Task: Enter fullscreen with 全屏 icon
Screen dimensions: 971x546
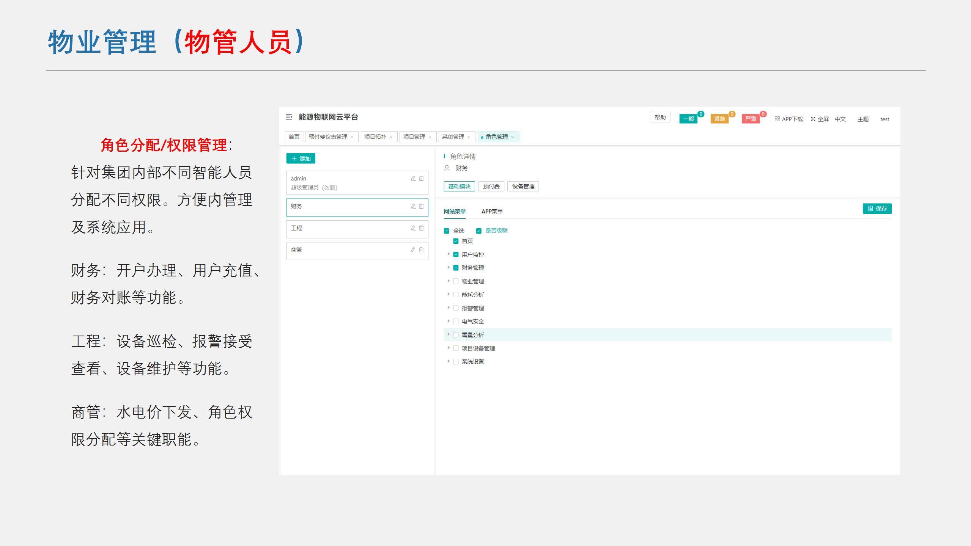Action: pos(813,119)
